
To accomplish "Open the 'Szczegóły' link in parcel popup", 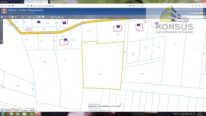I will coord(102,110).
